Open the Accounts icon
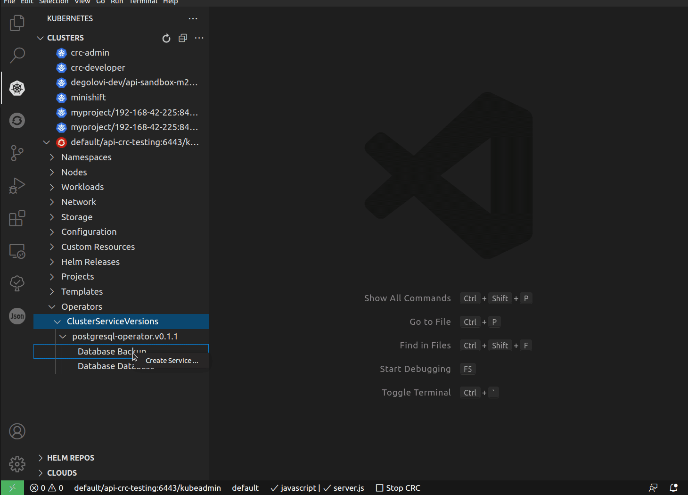Image resolution: width=688 pixels, height=495 pixels. (17, 431)
